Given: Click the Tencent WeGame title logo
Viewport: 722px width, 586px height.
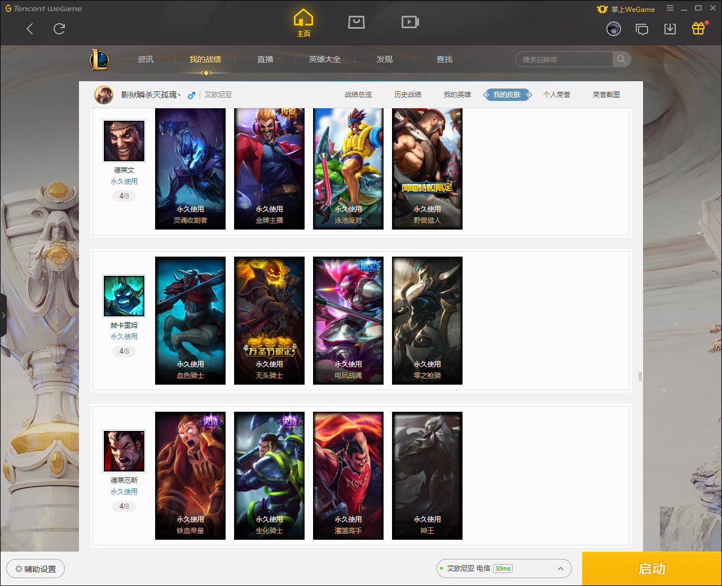Looking at the screenshot, I should pos(43,8).
